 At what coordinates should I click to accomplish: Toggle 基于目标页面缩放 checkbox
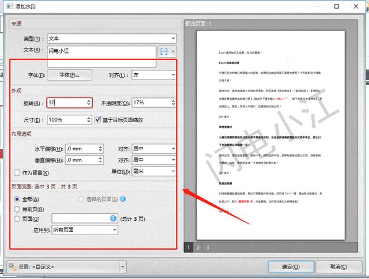[x=97, y=120]
